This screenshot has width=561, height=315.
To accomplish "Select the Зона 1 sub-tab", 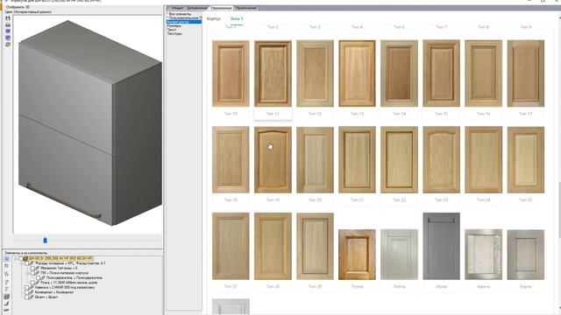I will coord(237,18).
